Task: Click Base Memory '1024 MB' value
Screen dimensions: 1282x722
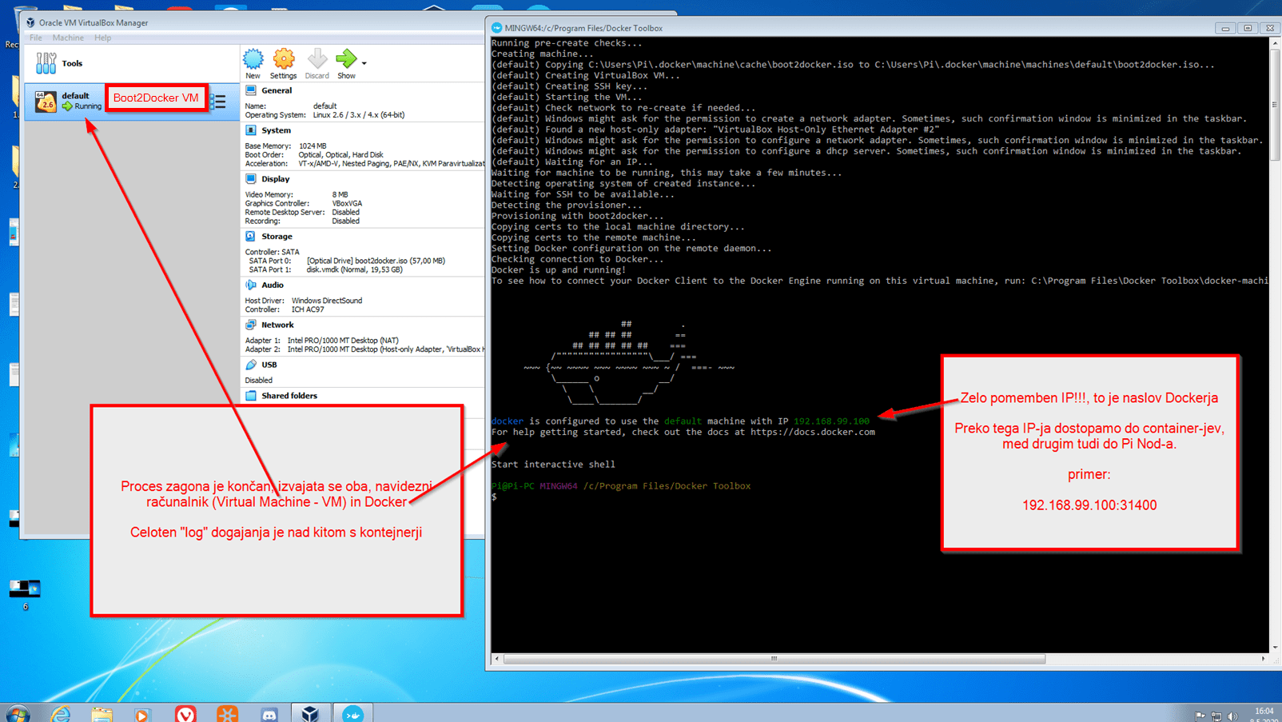Action: click(313, 146)
